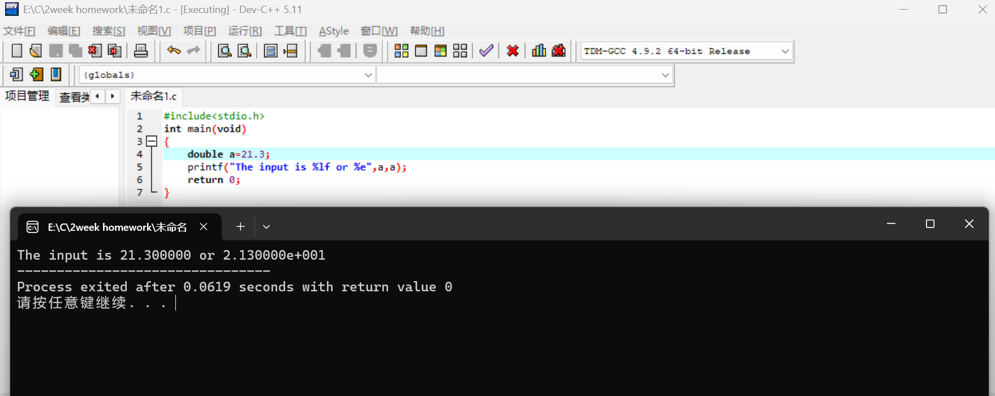Click the green plus toggle bookmark icon

(36, 74)
